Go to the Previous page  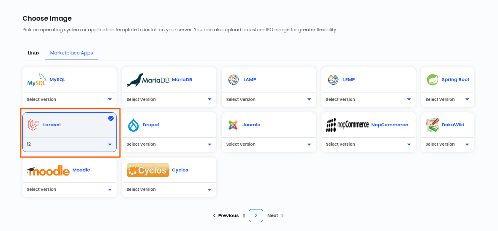point(226,215)
